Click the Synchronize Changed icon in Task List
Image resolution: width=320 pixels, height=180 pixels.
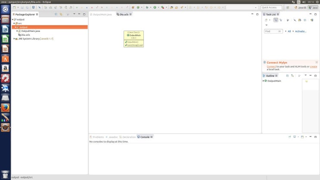pos(300,20)
